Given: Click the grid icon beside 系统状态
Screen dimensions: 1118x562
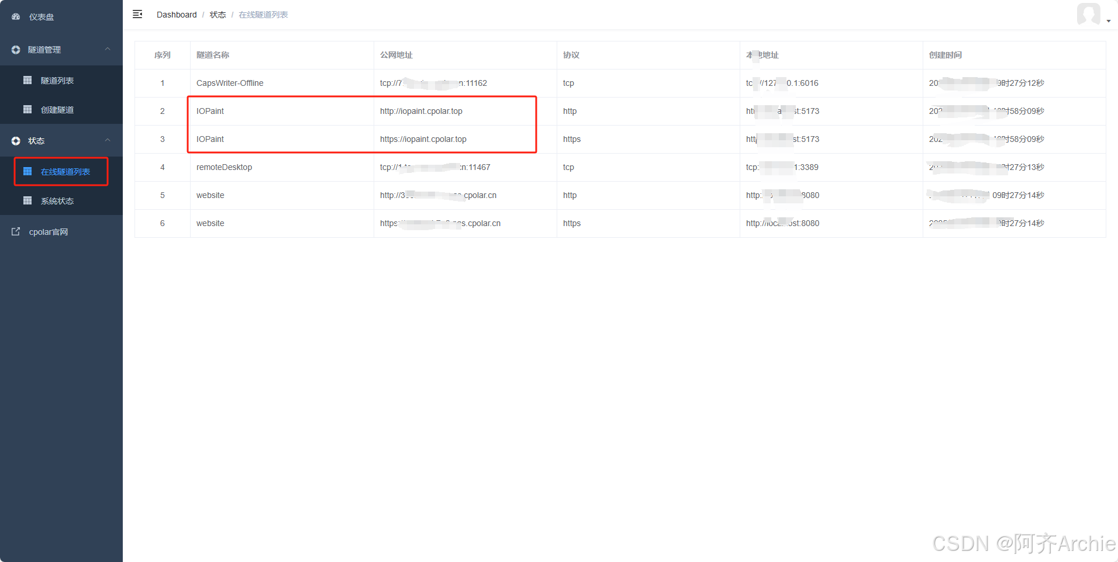Looking at the screenshot, I should 27,200.
